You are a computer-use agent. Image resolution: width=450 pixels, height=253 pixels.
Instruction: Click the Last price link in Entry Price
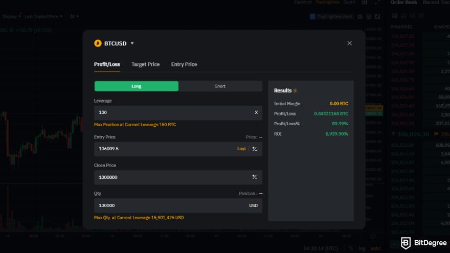click(241, 149)
